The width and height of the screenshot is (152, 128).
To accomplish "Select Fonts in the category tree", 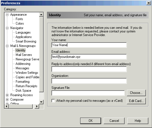I will click(19, 19).
